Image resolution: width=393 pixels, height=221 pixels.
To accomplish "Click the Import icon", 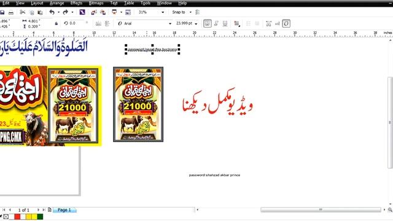I will point(94,12).
